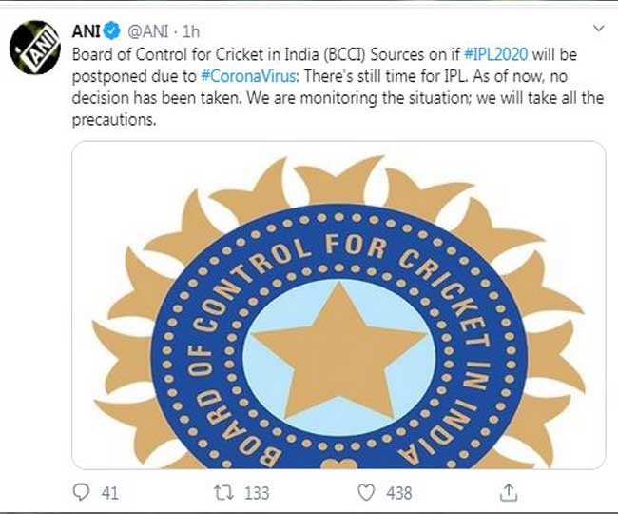Click the 133 retweets count
Screen dimensions: 618x514
tap(257, 493)
